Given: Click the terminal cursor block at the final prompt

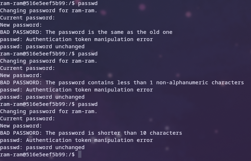Looking at the screenshot, I should [80, 155].
